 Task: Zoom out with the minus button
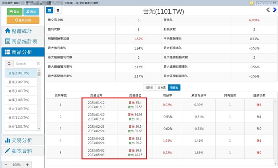6,164
